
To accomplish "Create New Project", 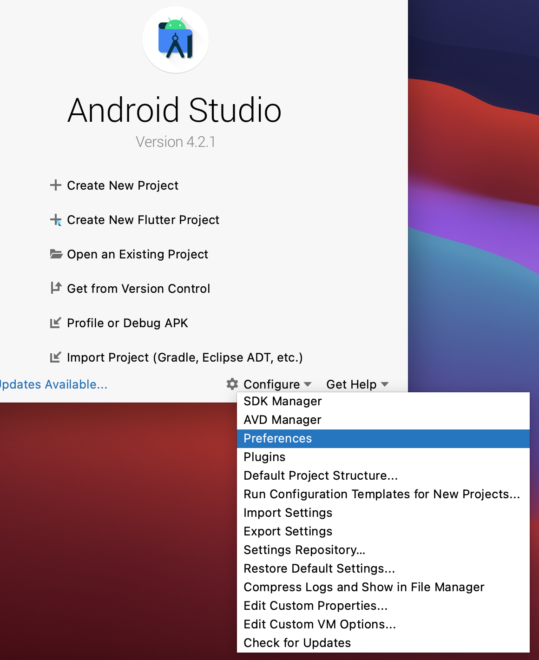I will click(x=123, y=185).
